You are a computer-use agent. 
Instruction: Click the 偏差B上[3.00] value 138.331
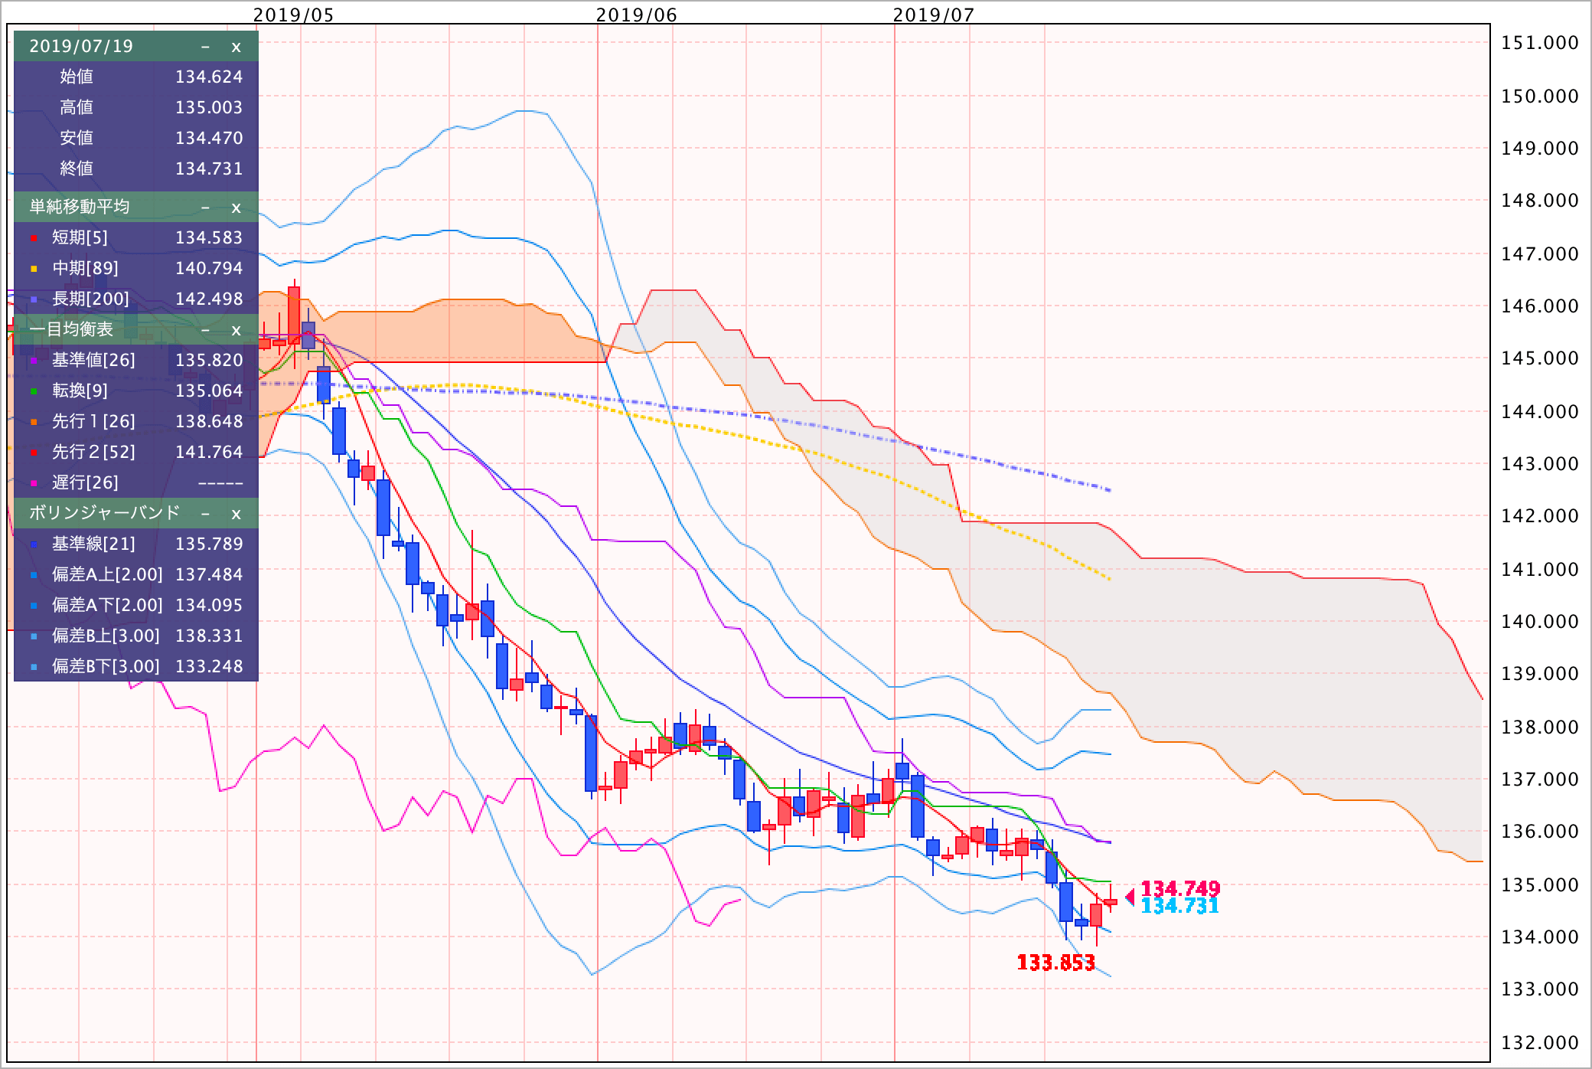coord(209,636)
